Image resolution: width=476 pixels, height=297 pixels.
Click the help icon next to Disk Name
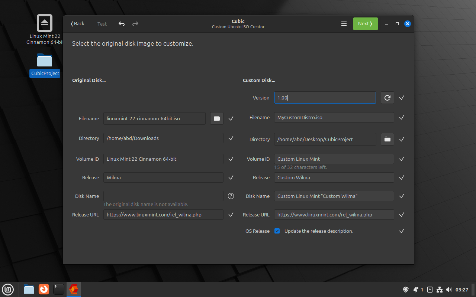click(231, 196)
